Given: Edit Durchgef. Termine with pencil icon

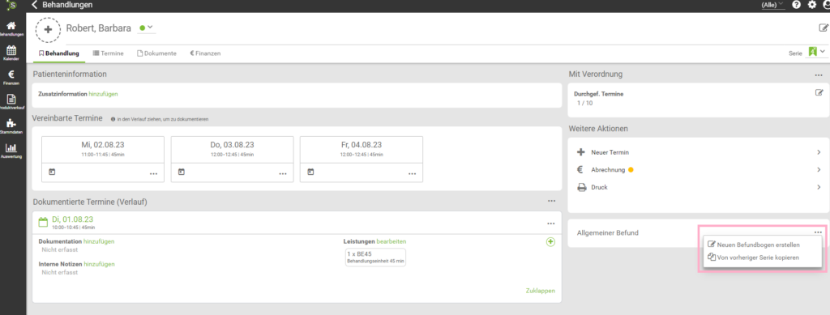Looking at the screenshot, I should pos(819,92).
